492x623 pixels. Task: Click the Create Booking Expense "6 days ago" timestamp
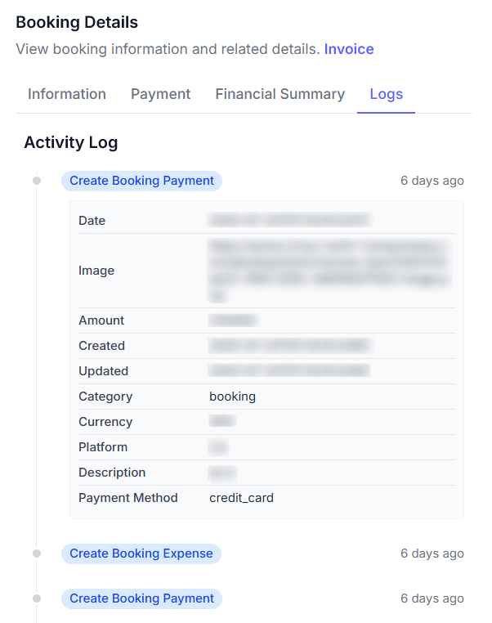point(432,554)
